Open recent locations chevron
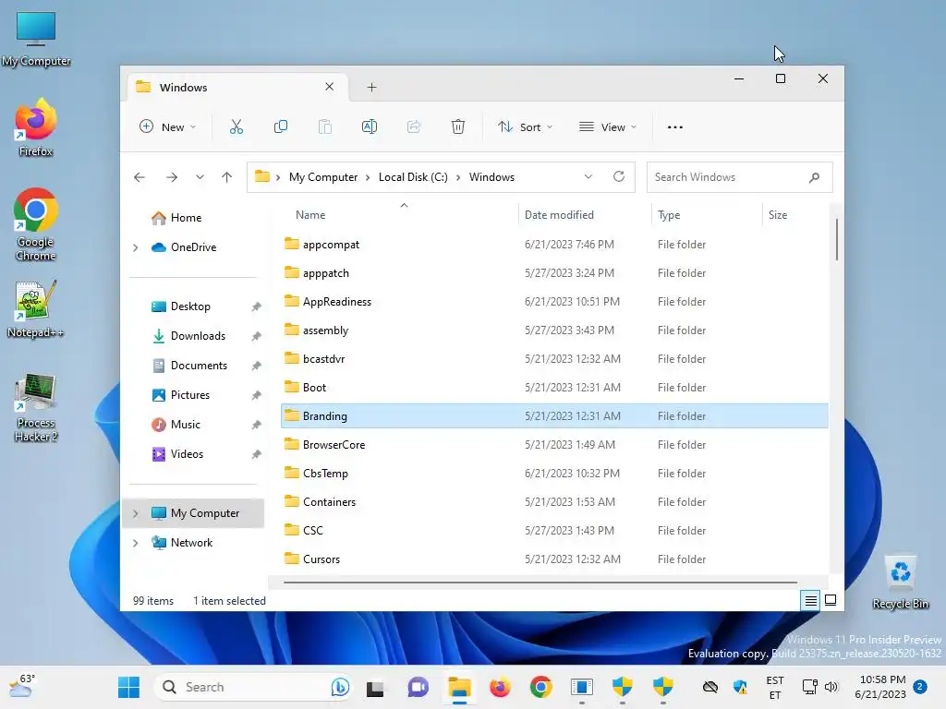The width and height of the screenshot is (946, 709). [200, 177]
